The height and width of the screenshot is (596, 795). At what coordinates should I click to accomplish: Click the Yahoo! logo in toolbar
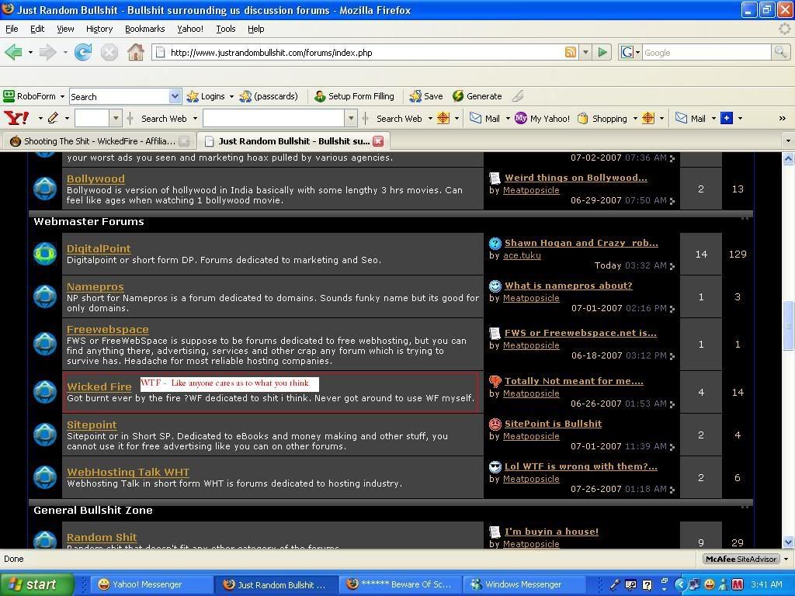[x=17, y=119]
